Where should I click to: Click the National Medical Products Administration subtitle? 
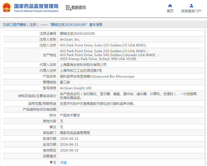coord(36,11)
